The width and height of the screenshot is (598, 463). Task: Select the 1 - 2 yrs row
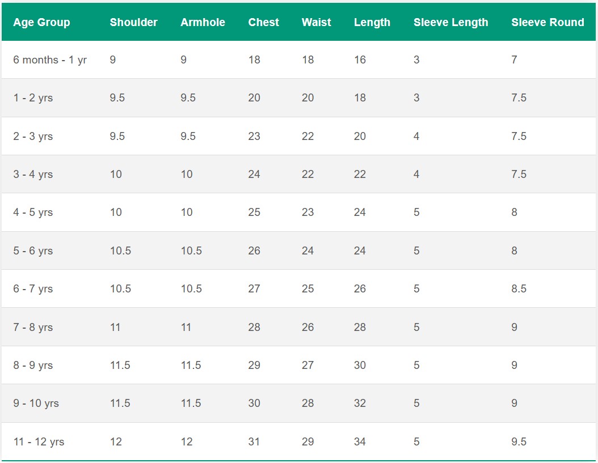33,97
